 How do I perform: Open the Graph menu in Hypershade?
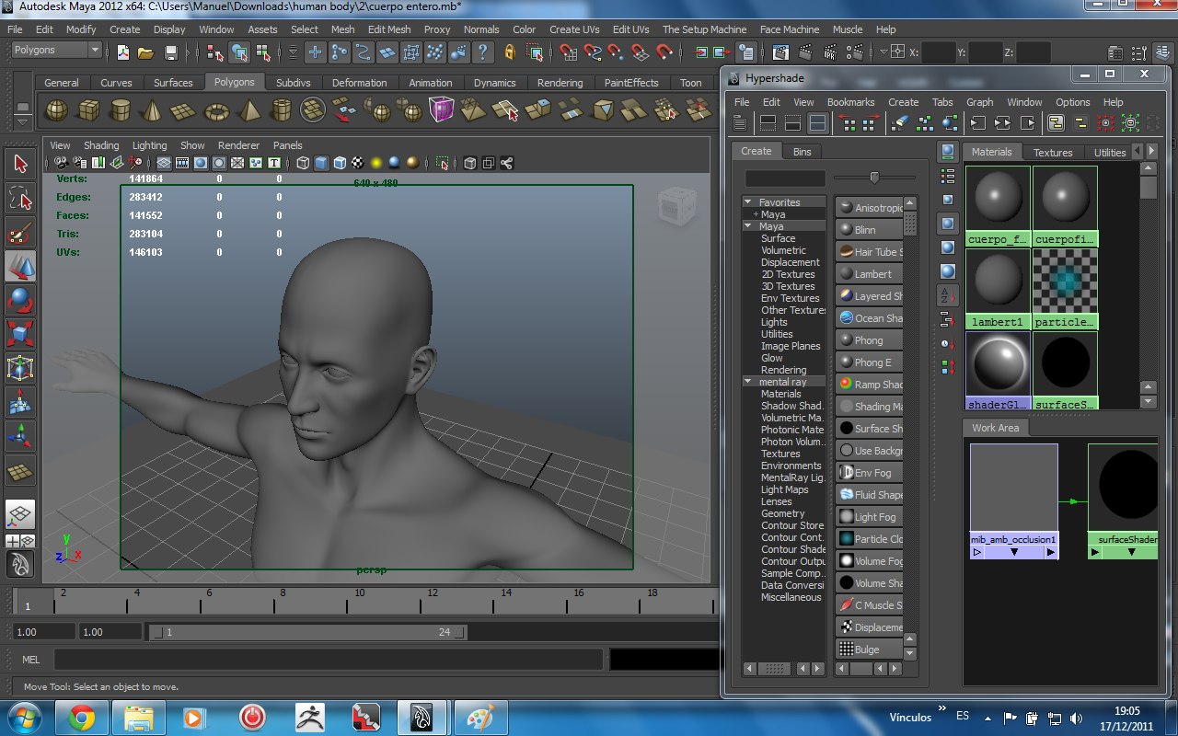[981, 102]
